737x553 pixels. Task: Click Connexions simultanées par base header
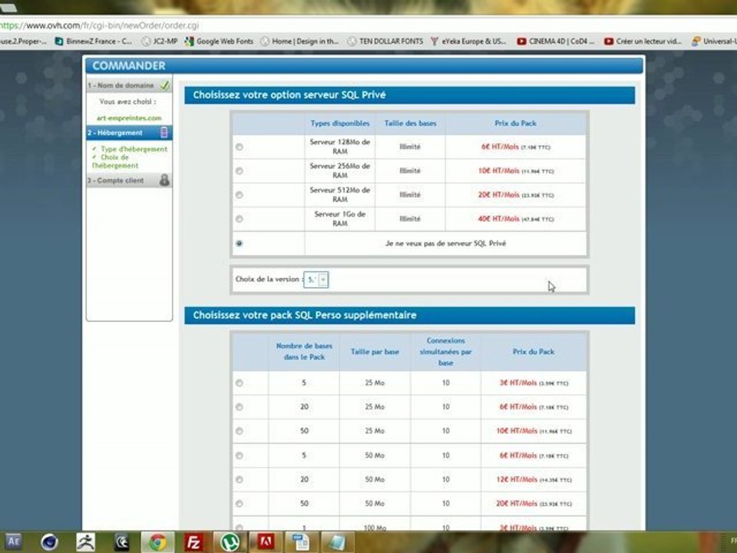click(x=445, y=352)
